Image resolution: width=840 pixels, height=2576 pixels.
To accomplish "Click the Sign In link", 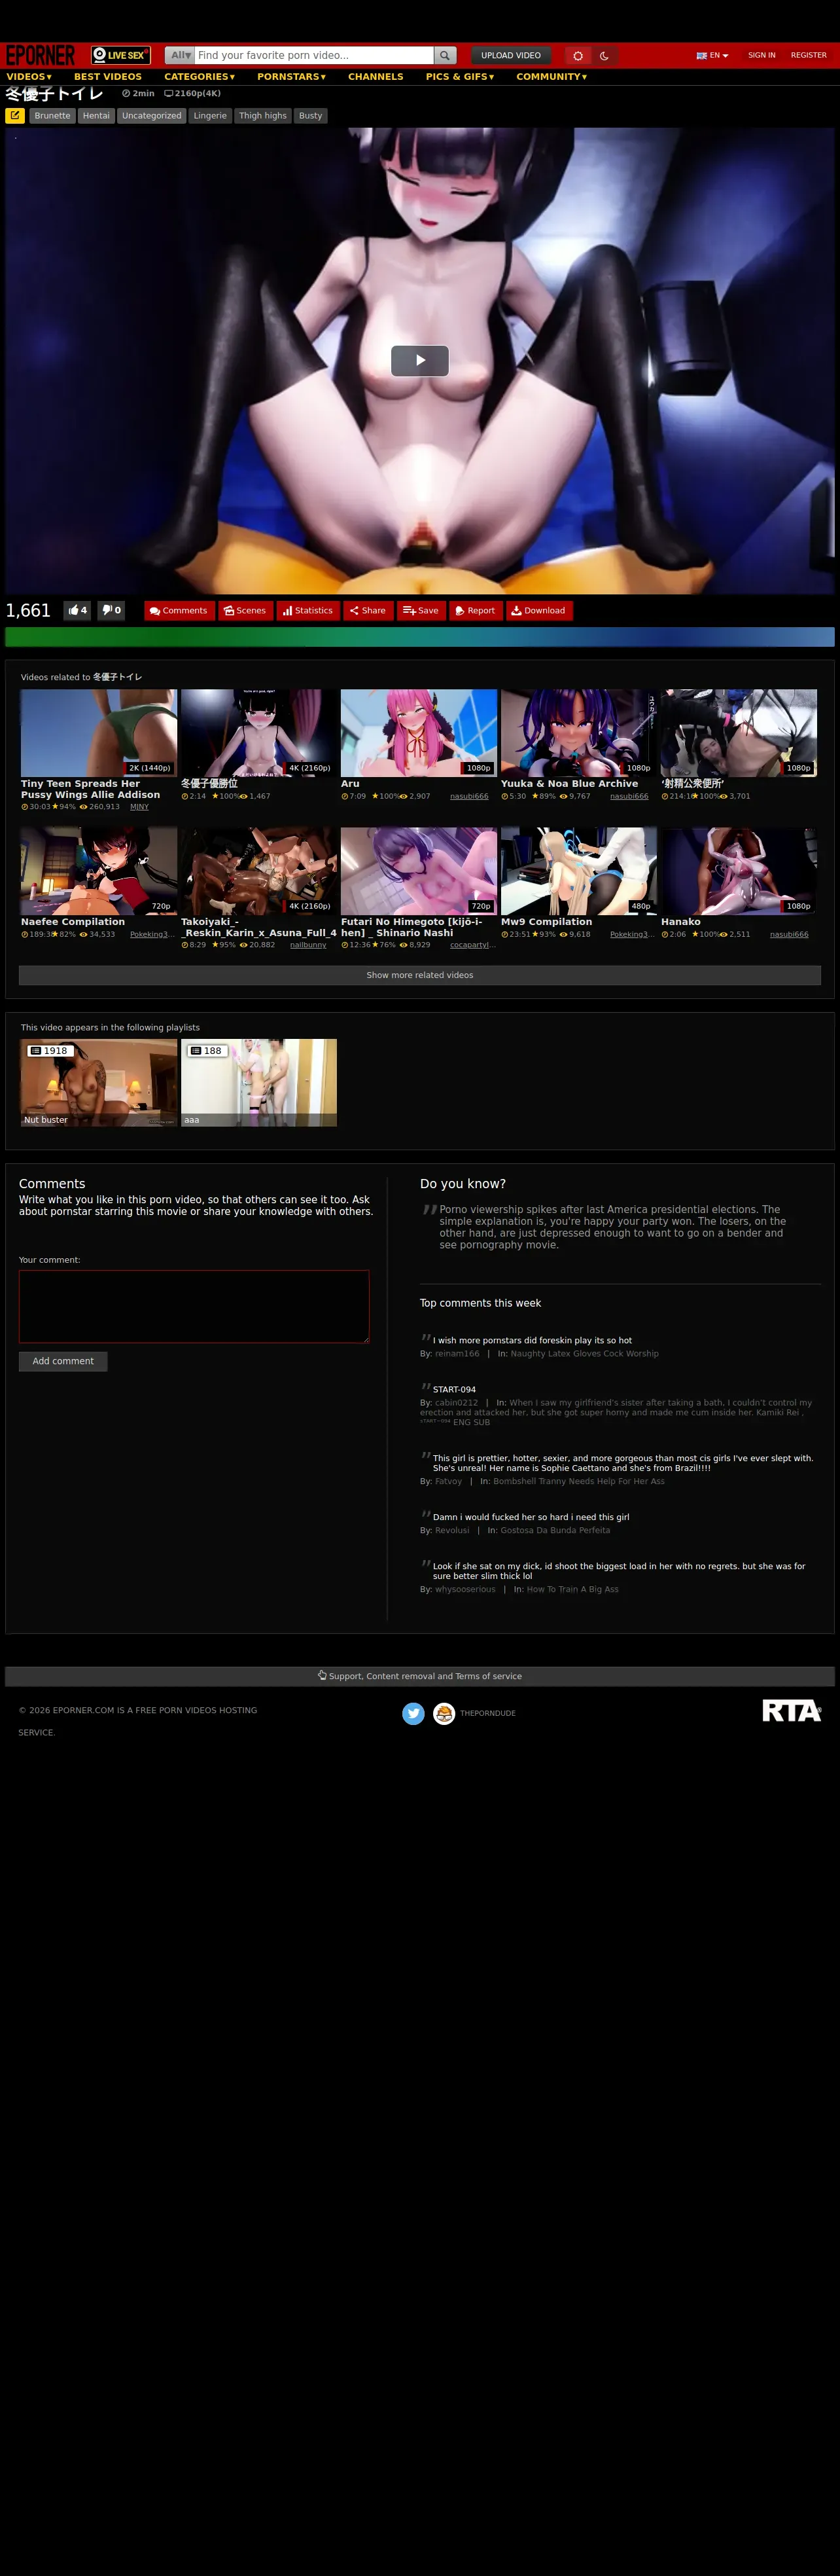I will click(x=762, y=56).
